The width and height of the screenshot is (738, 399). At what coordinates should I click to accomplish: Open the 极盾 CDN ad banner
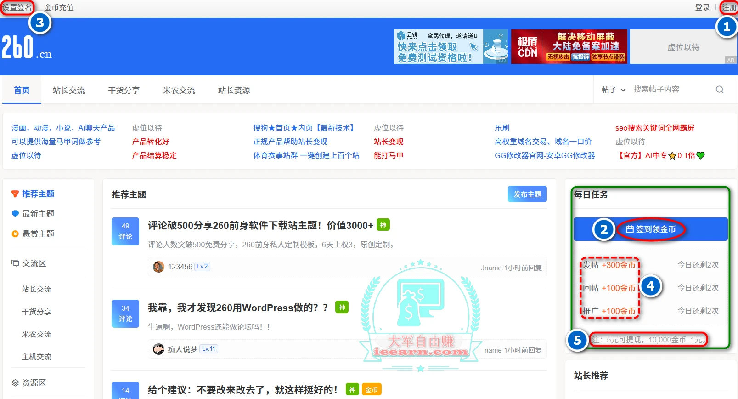coord(569,47)
